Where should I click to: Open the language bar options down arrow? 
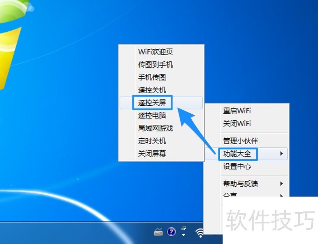coord(184,235)
